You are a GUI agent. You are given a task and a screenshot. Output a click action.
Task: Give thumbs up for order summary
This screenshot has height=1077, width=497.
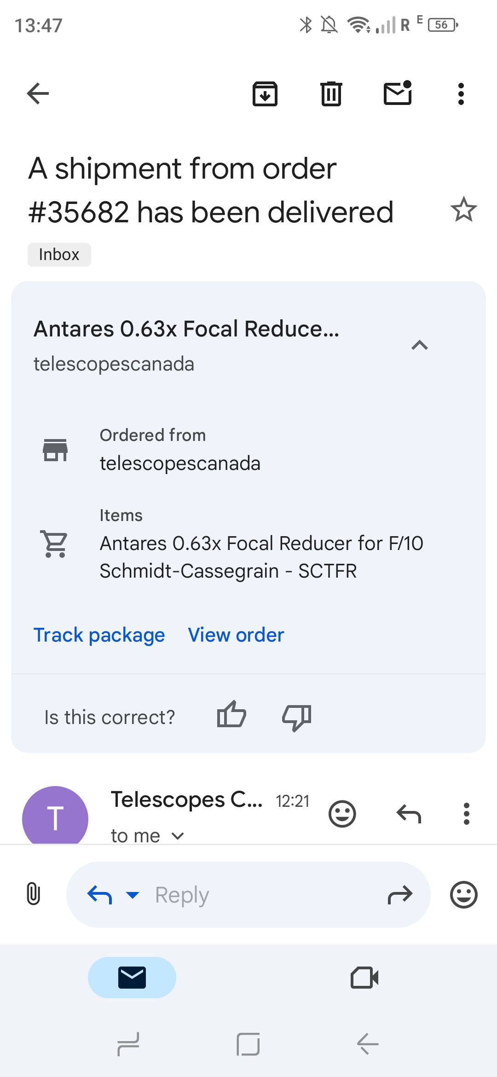pos(231,716)
